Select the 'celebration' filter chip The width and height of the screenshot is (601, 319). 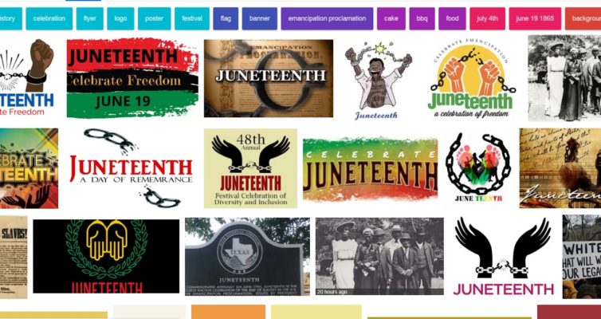point(49,18)
